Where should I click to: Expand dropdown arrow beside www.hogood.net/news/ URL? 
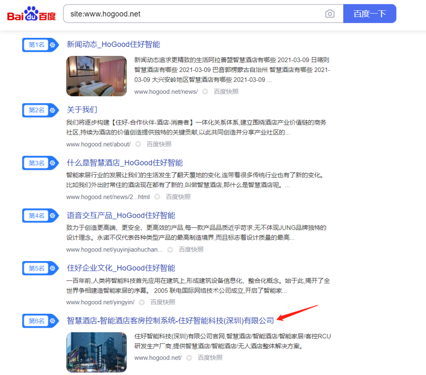coord(205,92)
